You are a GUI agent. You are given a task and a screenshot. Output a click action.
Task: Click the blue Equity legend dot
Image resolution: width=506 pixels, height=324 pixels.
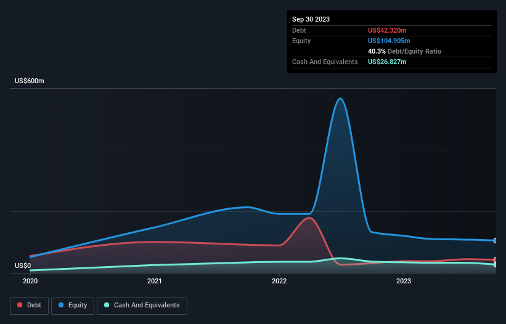pyautogui.click(x=61, y=305)
